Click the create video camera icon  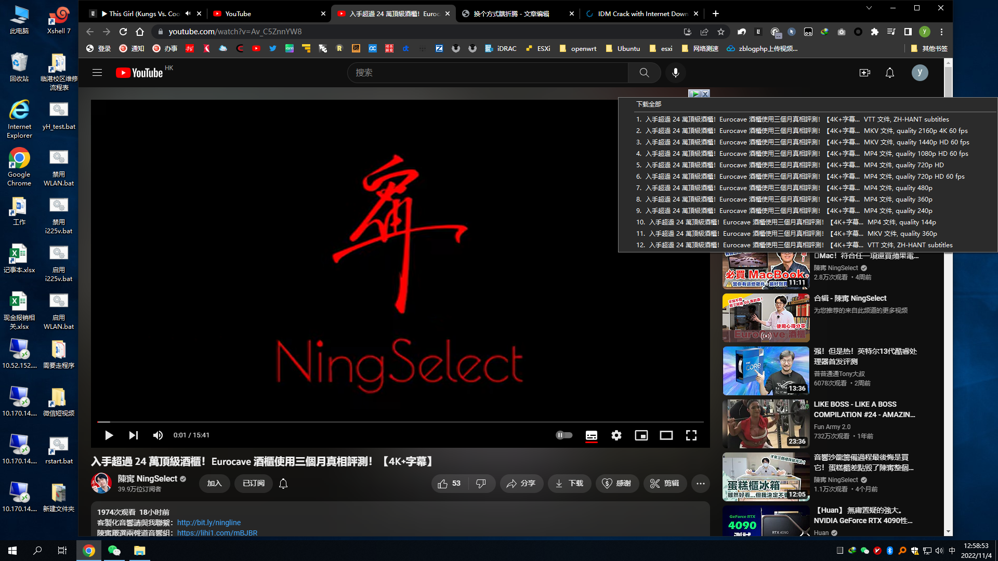click(864, 73)
